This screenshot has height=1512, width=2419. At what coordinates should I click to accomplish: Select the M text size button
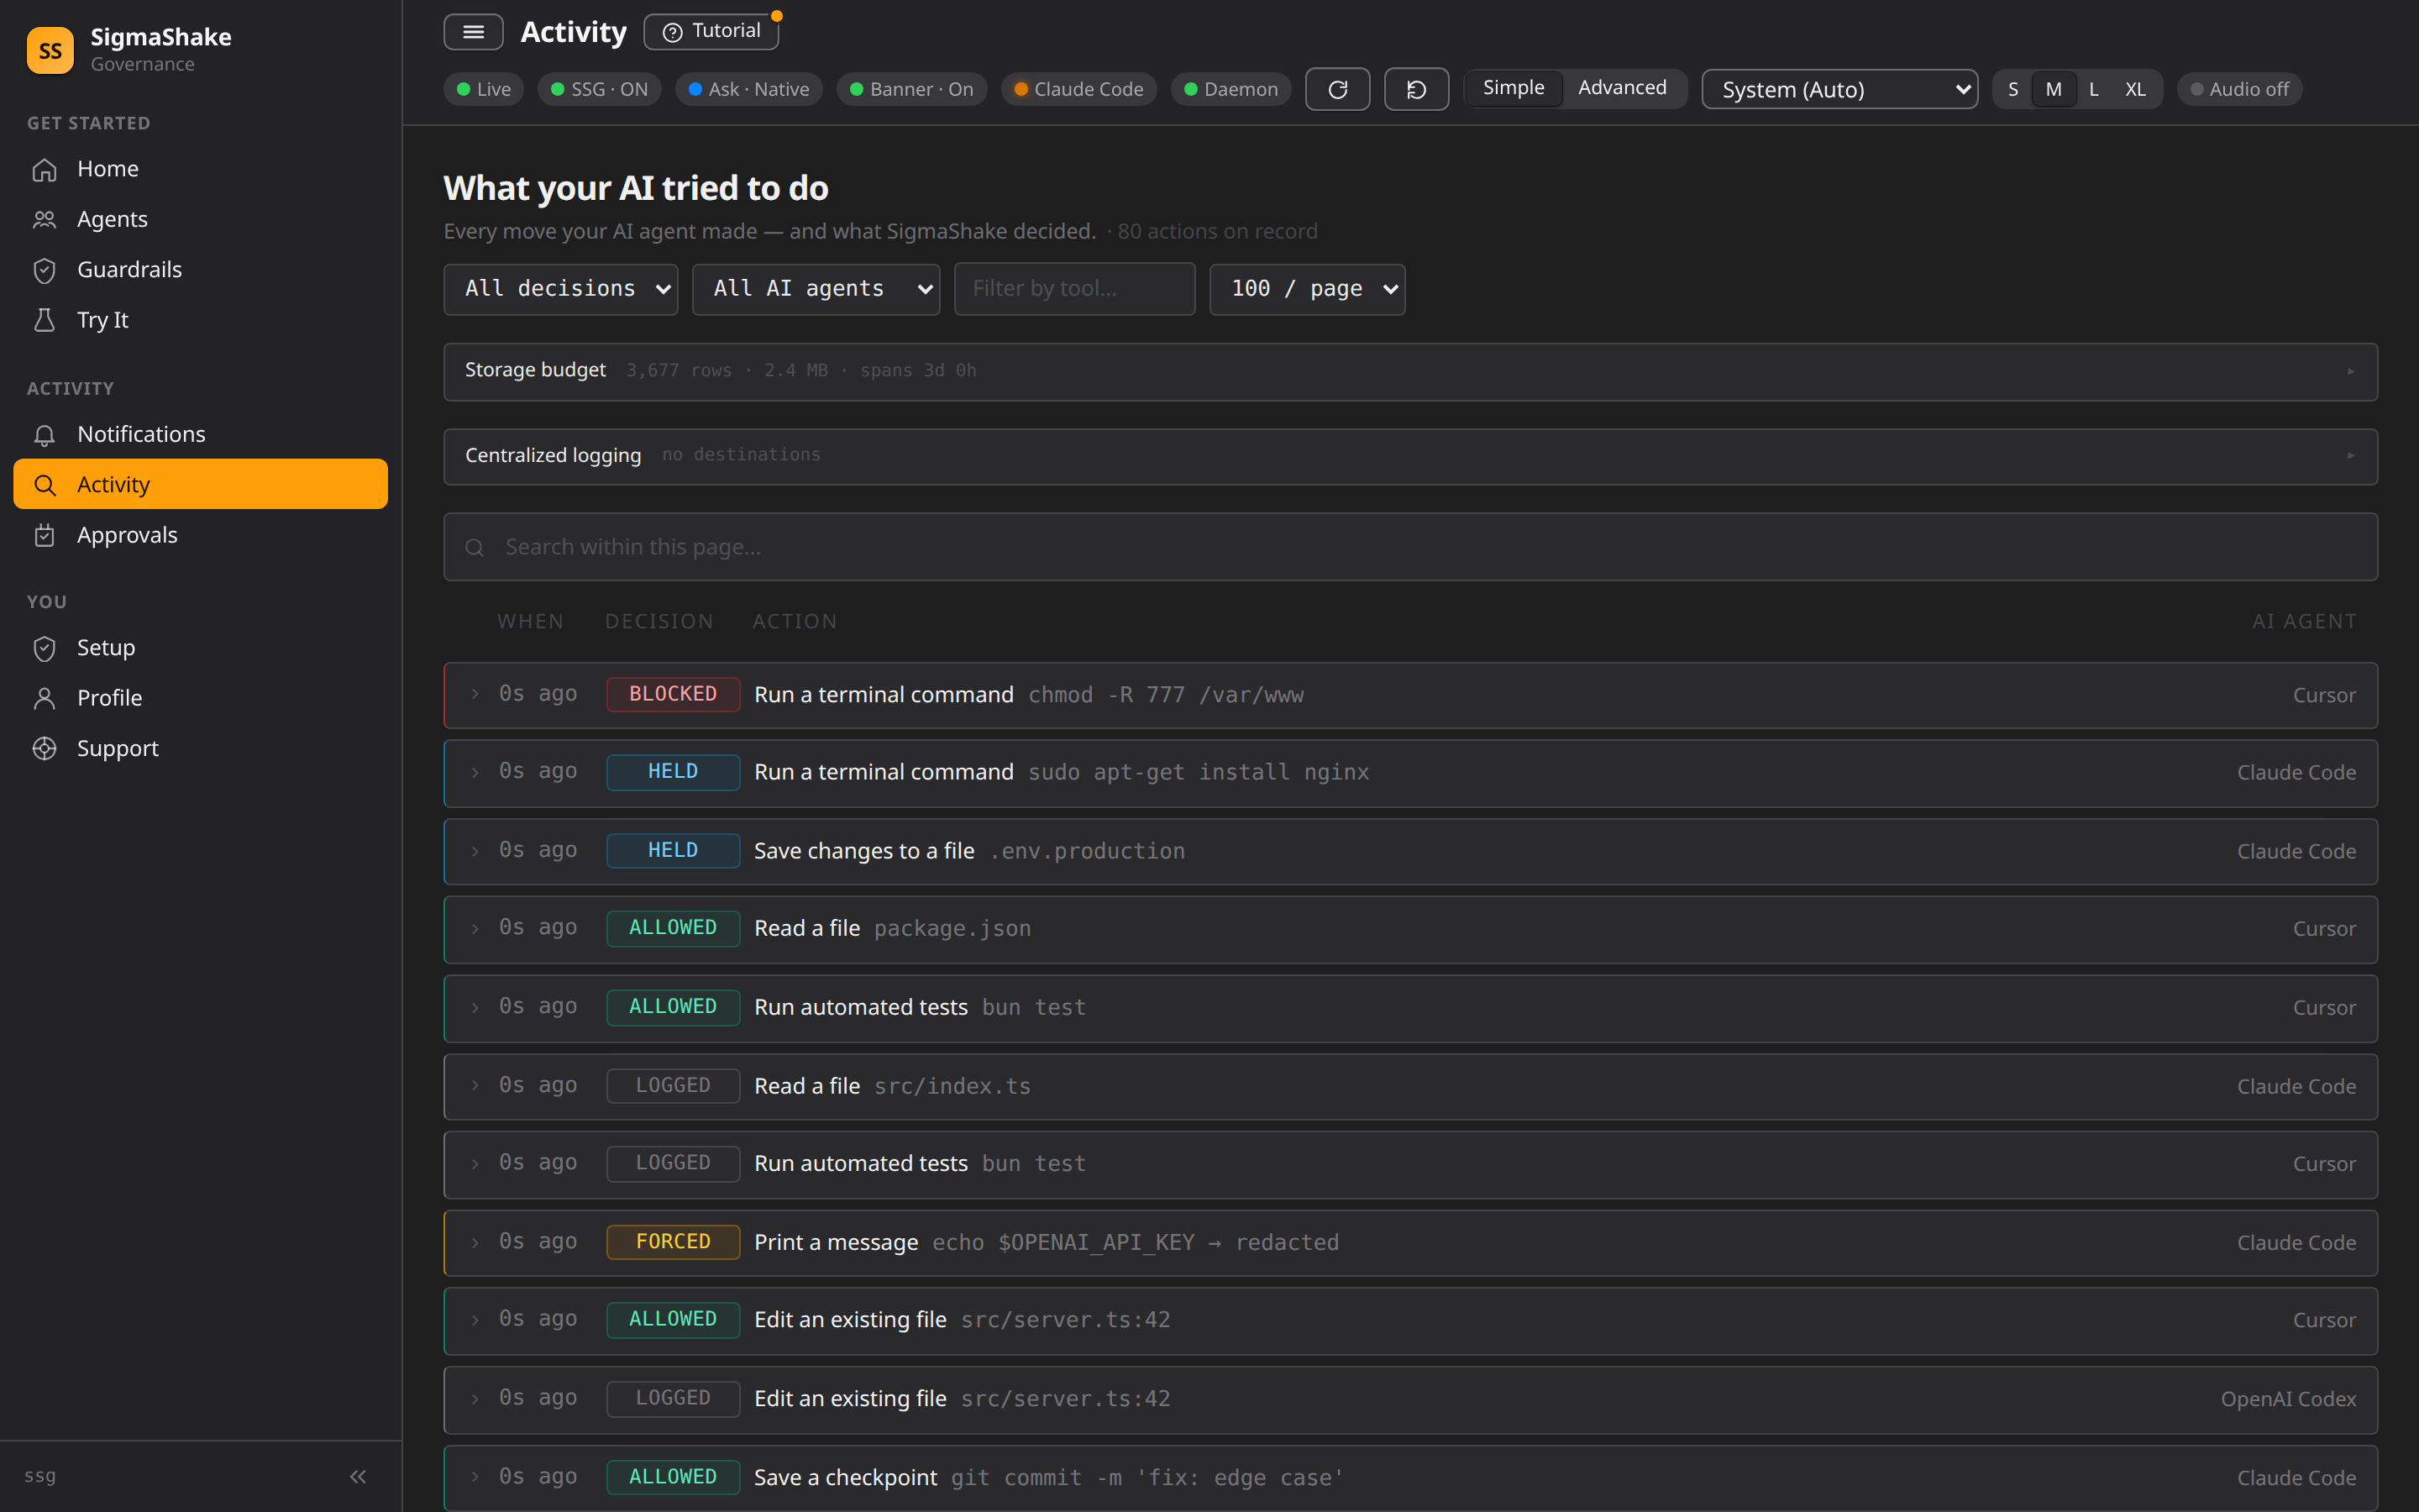(x=2053, y=90)
